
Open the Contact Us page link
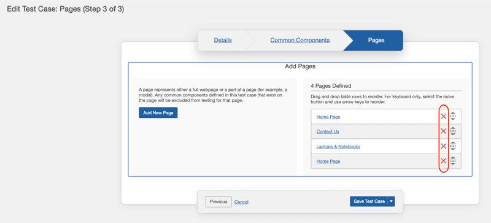pyautogui.click(x=328, y=131)
